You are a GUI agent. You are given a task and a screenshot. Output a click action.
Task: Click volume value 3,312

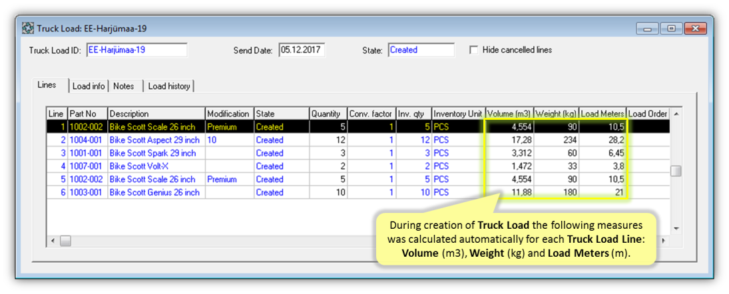point(509,153)
